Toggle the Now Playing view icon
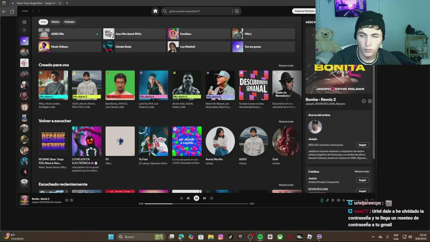Viewport: 430px width, 242px height. click(322, 200)
